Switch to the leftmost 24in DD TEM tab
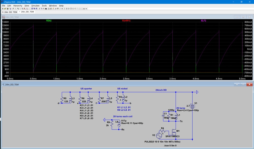 pyautogui.click(x=10, y=12)
